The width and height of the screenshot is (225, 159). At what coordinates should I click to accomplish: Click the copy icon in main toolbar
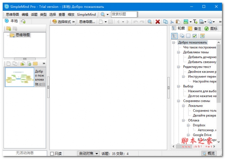(x=165, y=22)
